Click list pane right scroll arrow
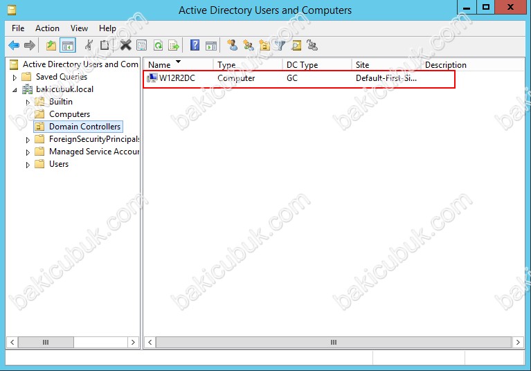Viewport: 531px width, 371px height. click(x=518, y=342)
